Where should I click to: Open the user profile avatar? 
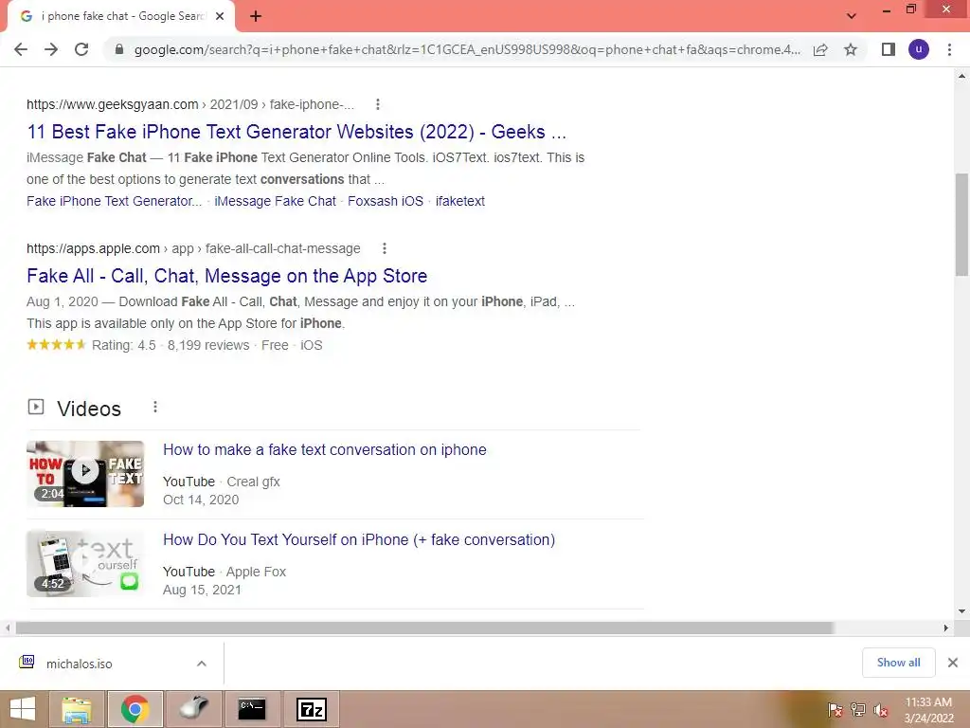point(919,49)
